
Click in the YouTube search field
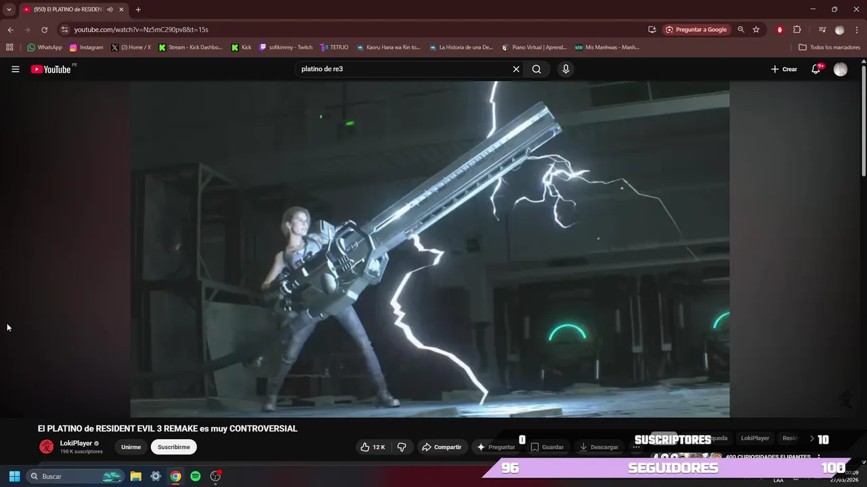click(x=403, y=69)
